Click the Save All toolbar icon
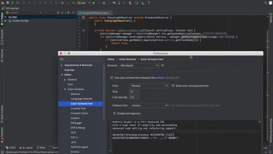 tap(8, 3)
